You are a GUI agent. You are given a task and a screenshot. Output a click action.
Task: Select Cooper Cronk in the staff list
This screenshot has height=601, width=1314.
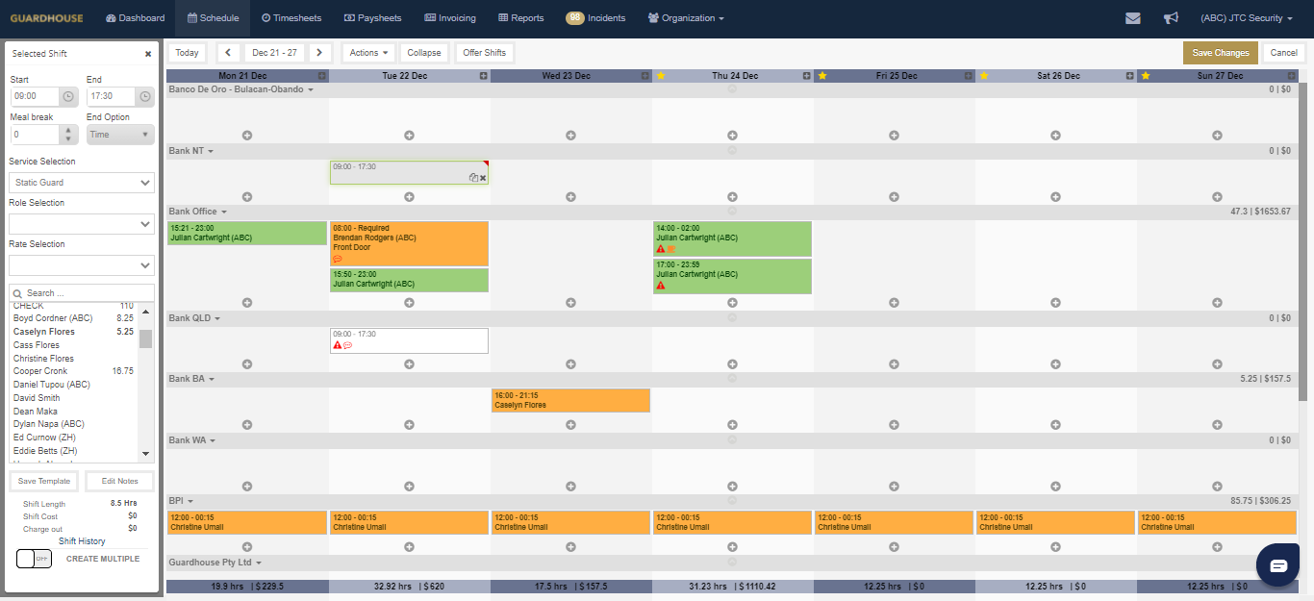pyautogui.click(x=40, y=371)
